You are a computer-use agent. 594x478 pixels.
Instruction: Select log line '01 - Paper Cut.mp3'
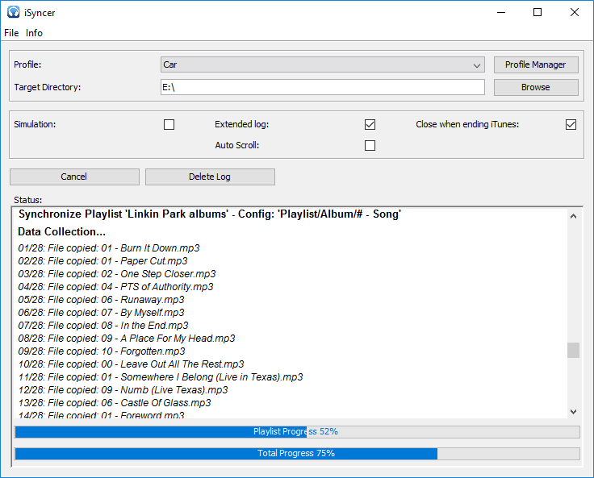[x=102, y=261]
